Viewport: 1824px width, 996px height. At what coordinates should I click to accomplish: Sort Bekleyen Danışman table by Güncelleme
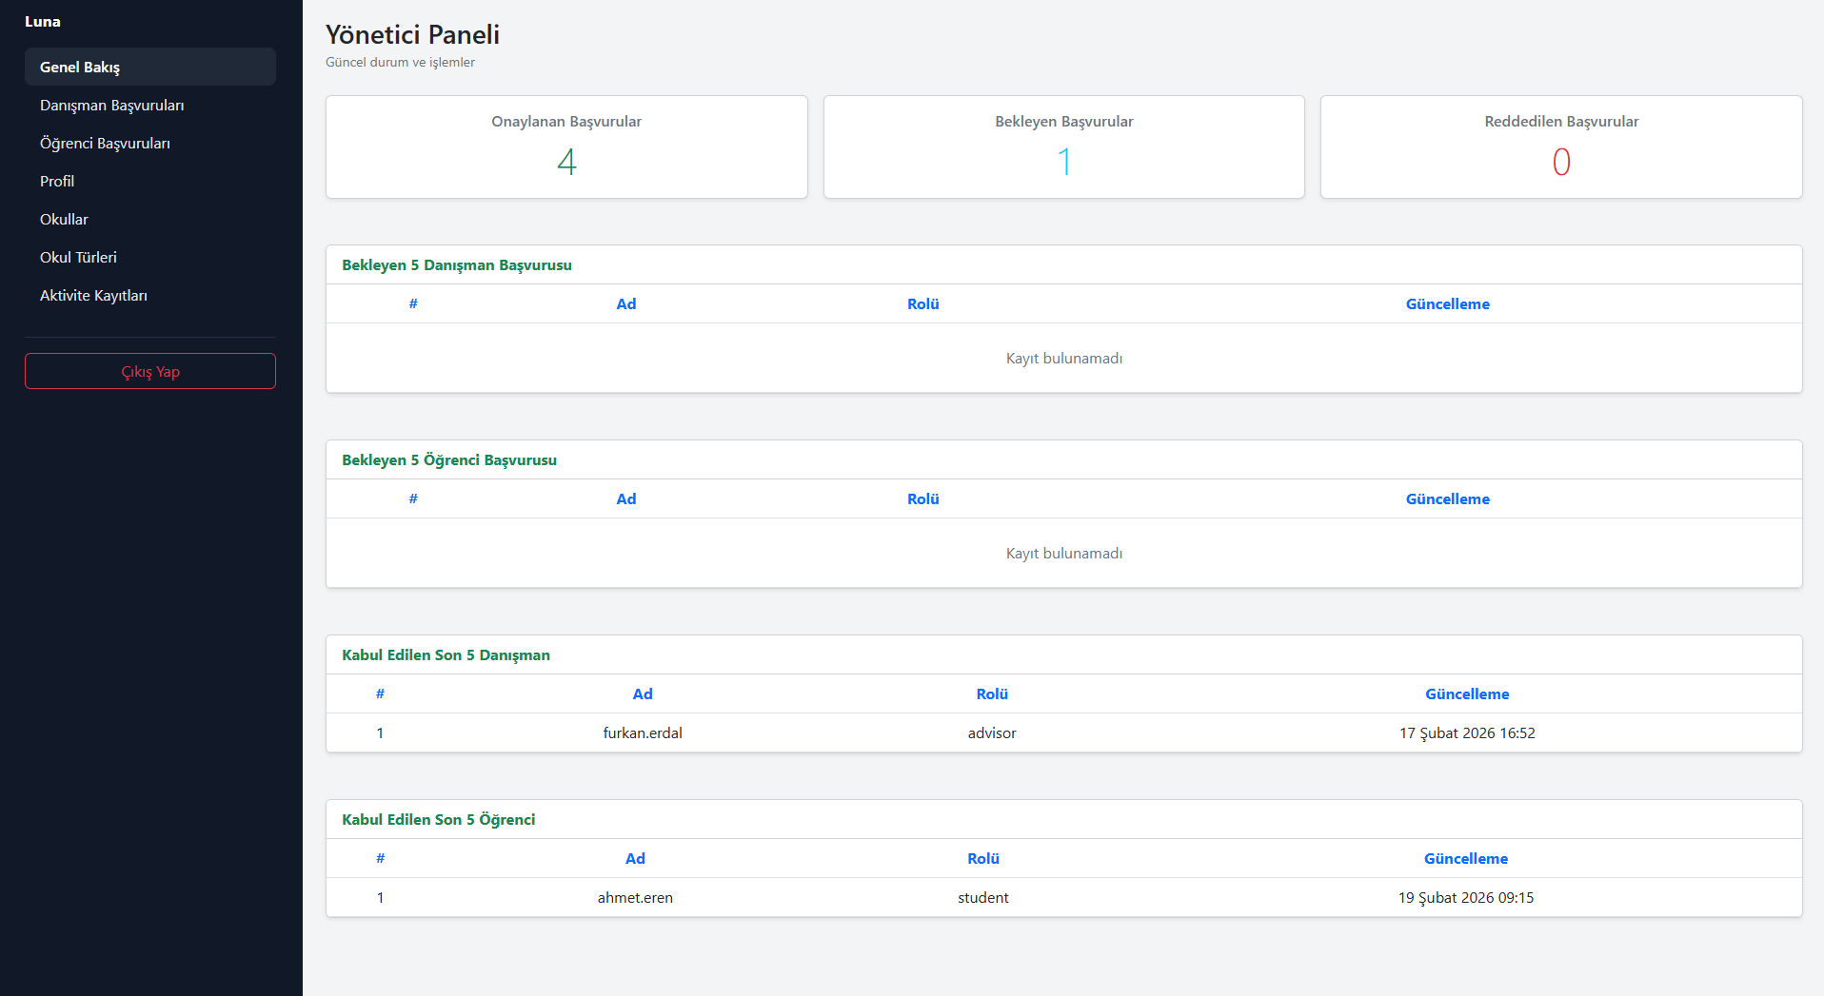click(x=1448, y=303)
